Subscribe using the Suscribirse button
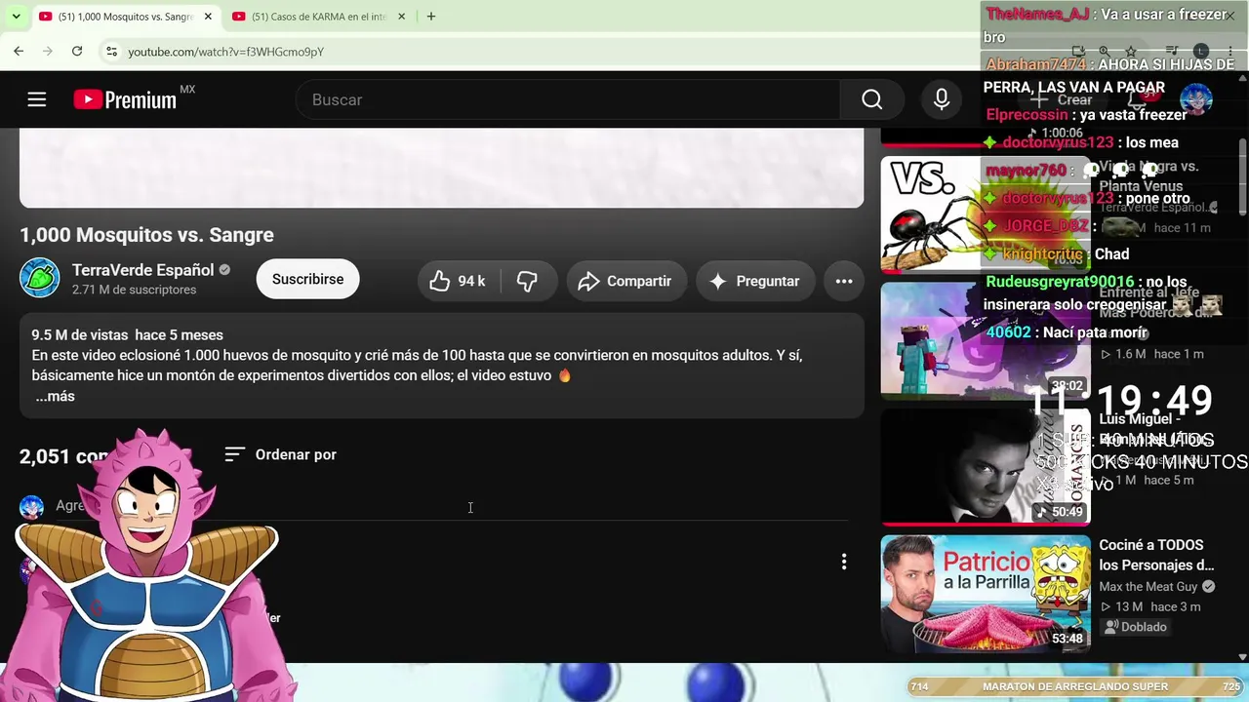Image resolution: width=1249 pixels, height=702 pixels. (x=307, y=279)
